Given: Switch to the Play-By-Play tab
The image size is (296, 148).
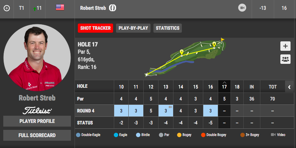Looking at the screenshot, I should pyautogui.click(x=133, y=28).
